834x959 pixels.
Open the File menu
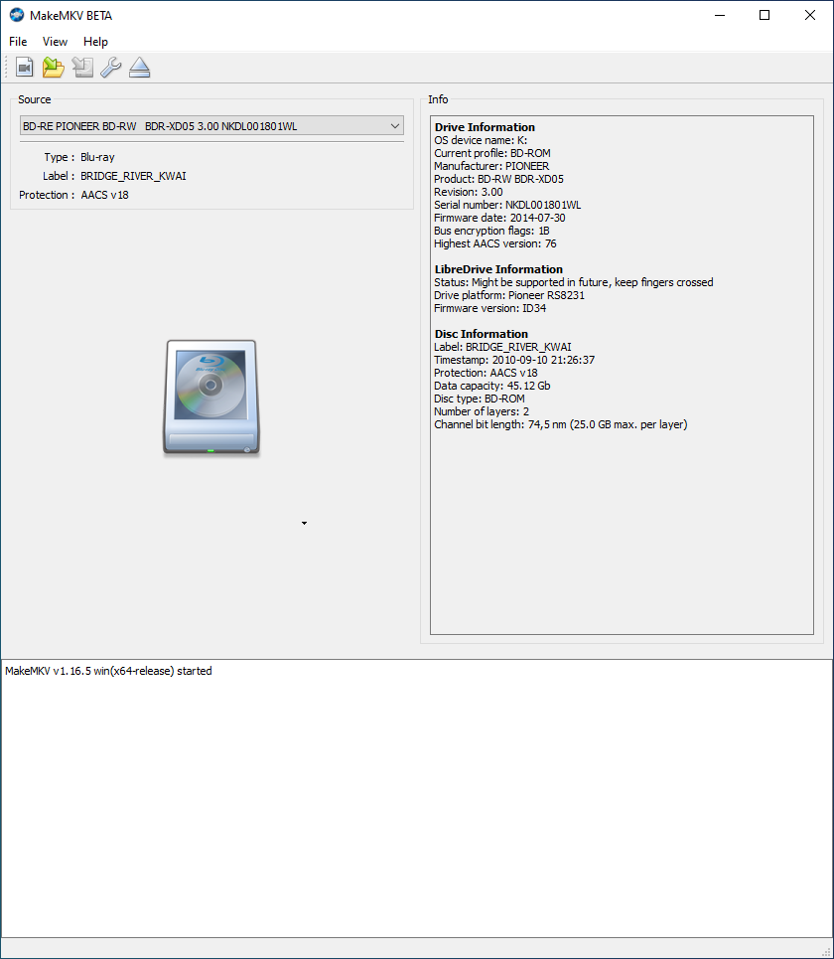click(17, 42)
